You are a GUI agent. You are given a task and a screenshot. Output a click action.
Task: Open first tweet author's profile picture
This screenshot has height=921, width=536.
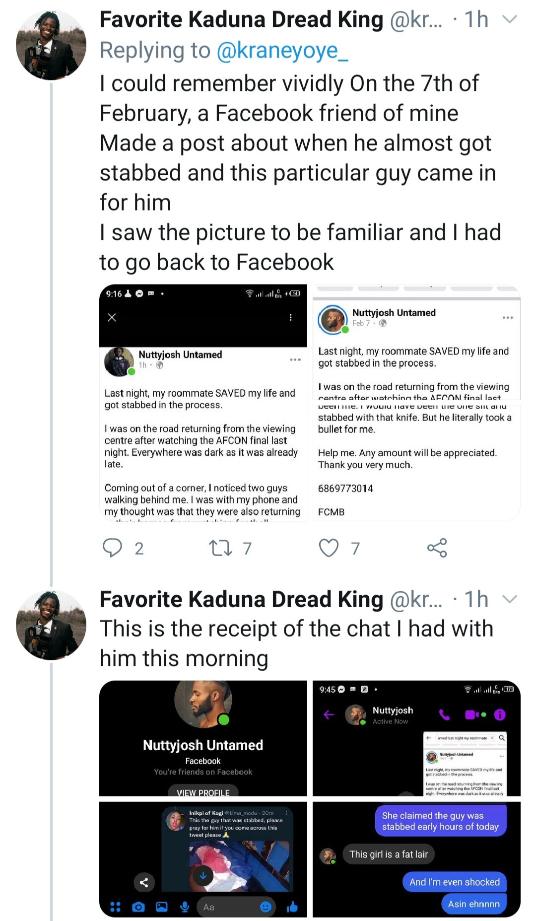coord(51,45)
